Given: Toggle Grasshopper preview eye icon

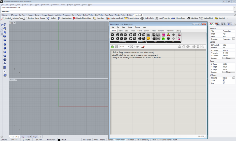Looking at the screenshot, I should (x=137, y=47).
